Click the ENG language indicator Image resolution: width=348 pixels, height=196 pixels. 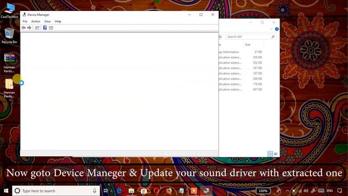point(330,191)
